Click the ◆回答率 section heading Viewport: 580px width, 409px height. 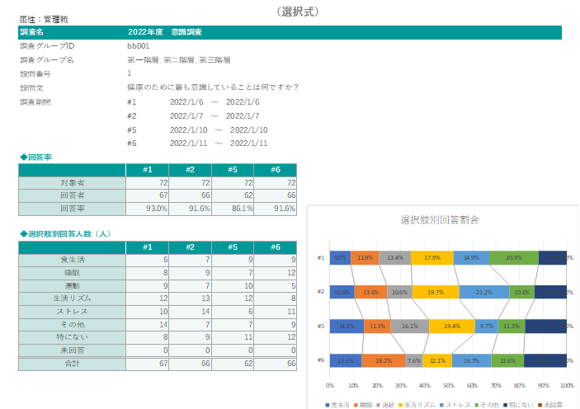pos(35,157)
